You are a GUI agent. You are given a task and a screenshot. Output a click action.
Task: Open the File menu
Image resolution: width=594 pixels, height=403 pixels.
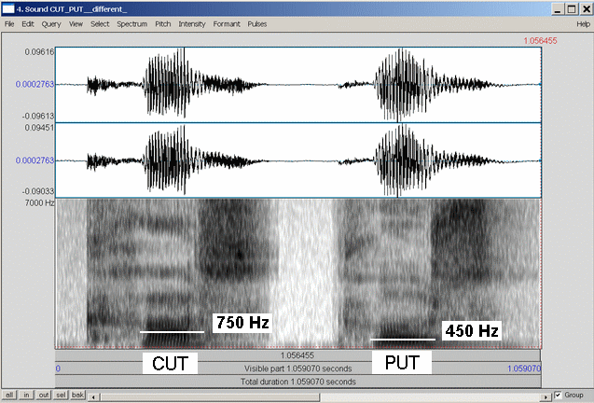[x=9, y=22]
